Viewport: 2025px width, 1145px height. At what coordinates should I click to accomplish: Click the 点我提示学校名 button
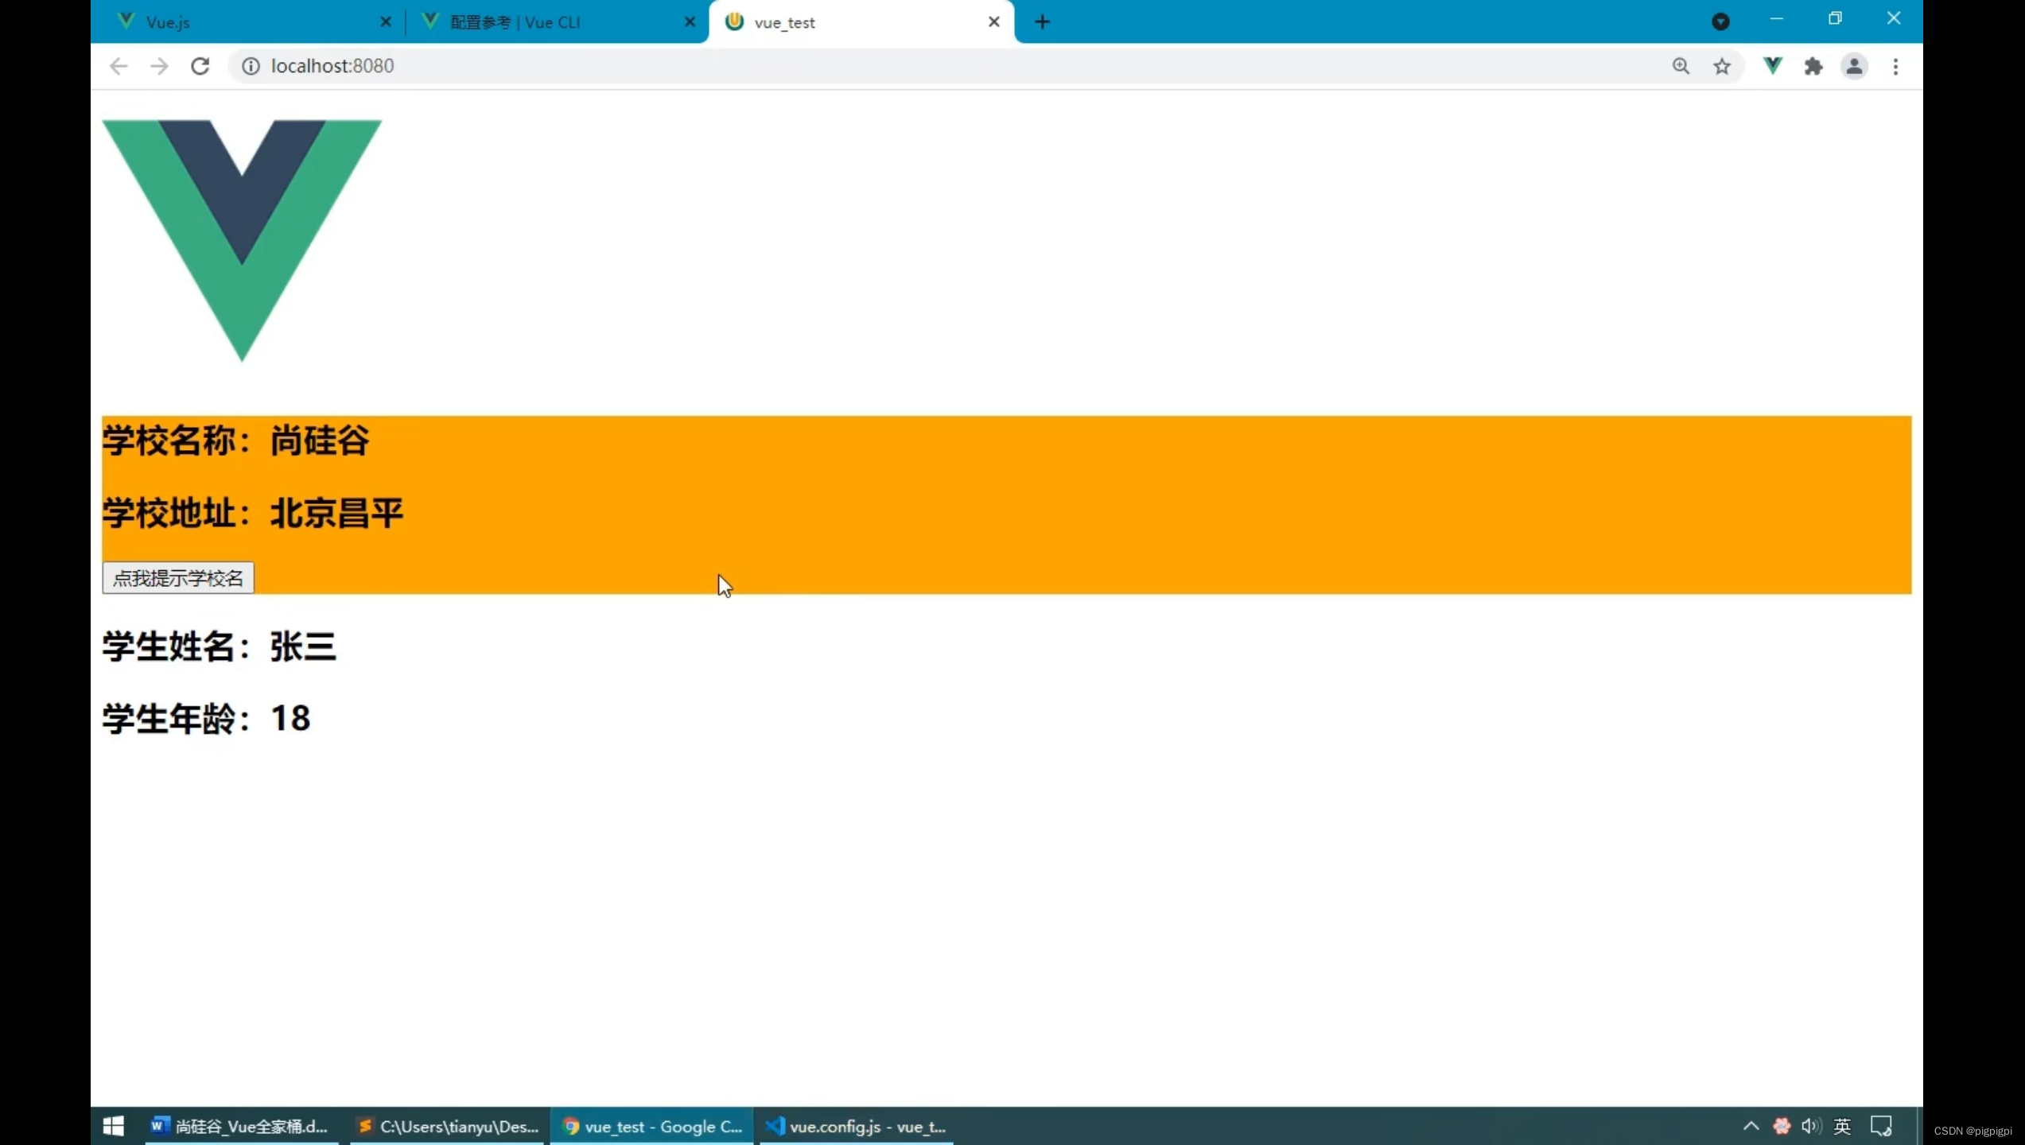click(178, 578)
